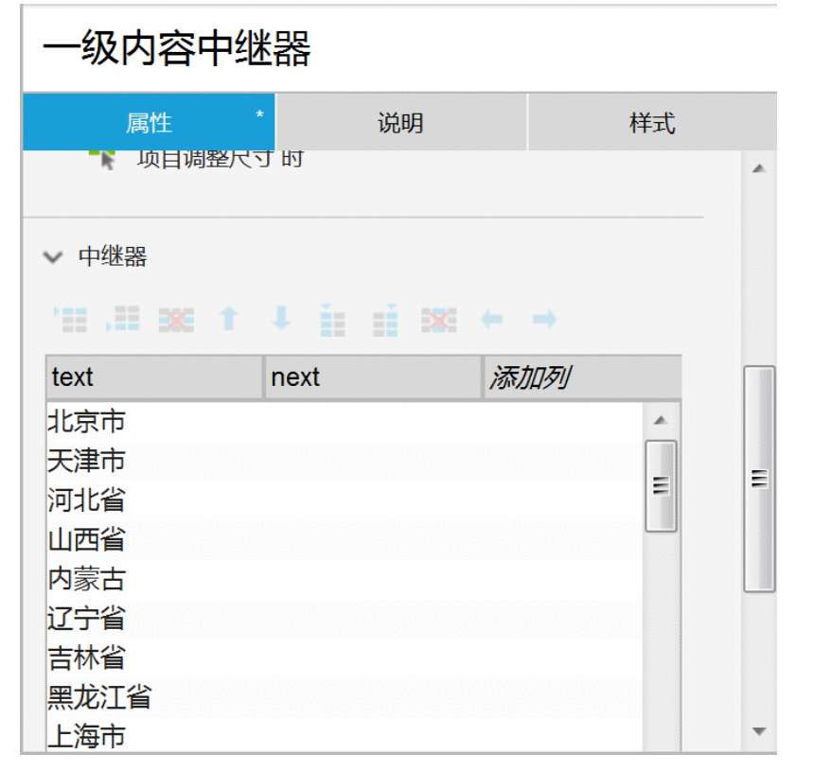The height and width of the screenshot is (771, 832).
Task: Move the row up with the up arrow
Action: pyautogui.click(x=228, y=320)
